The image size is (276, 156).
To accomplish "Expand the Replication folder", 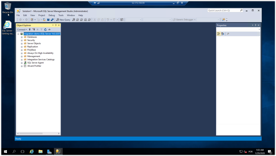I will click(x=22, y=47).
